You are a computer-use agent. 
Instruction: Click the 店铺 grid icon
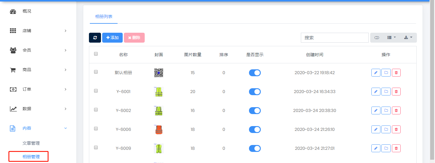tap(13, 31)
